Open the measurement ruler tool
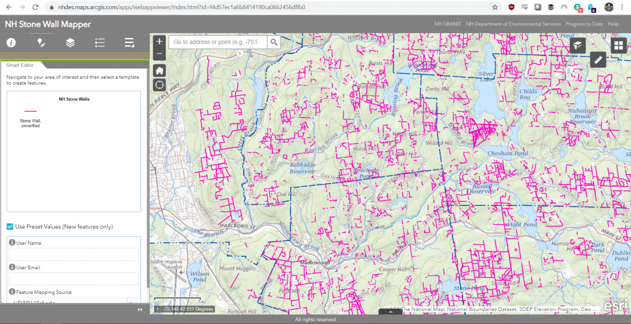 click(598, 60)
